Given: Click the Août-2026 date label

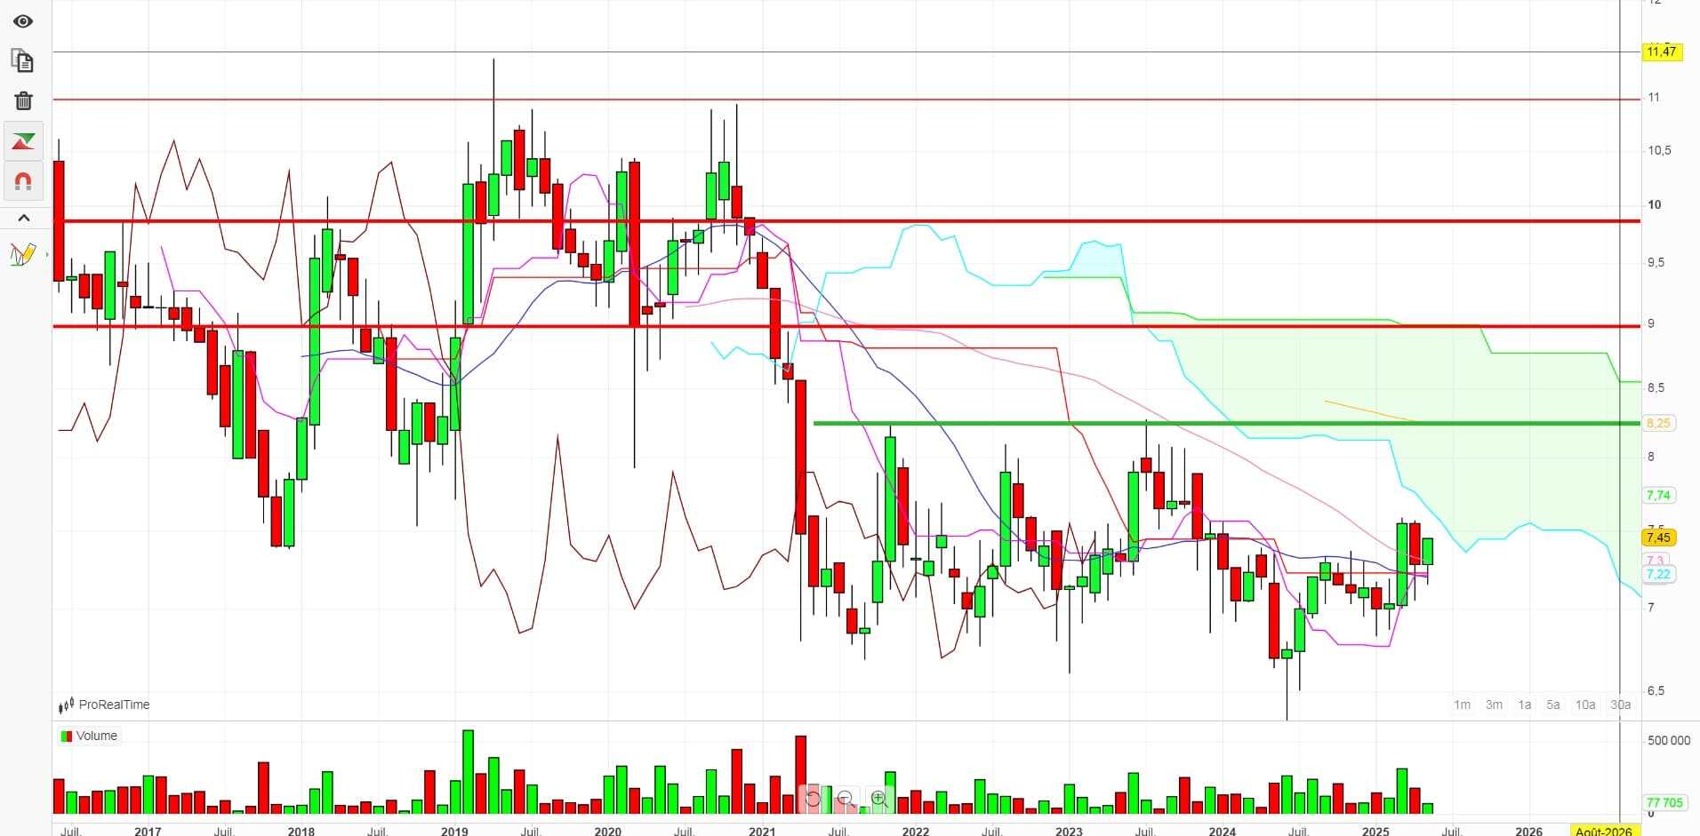Looking at the screenshot, I should [1603, 831].
